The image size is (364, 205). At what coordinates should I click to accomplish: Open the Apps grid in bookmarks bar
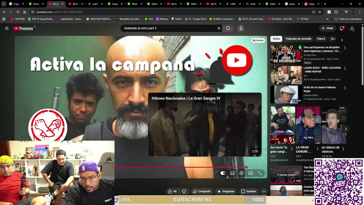[x=4, y=19]
